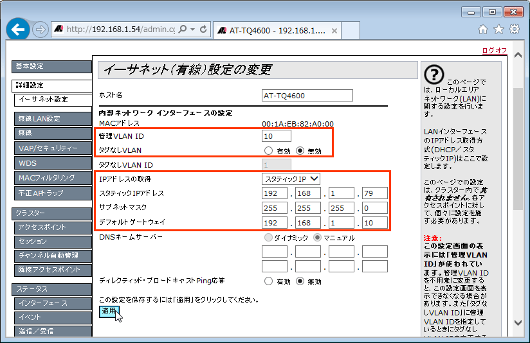The width and height of the screenshot is (530, 343).
Task: Select 無効 radio for タグなしVLAN
Action: pos(300,150)
